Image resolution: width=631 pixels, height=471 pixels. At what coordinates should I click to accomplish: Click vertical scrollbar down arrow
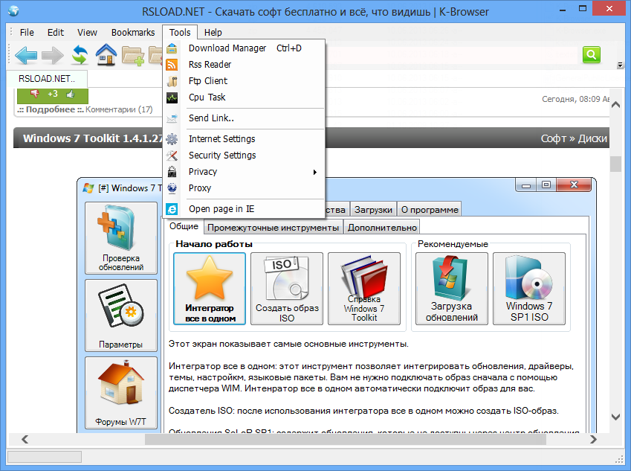click(x=615, y=417)
